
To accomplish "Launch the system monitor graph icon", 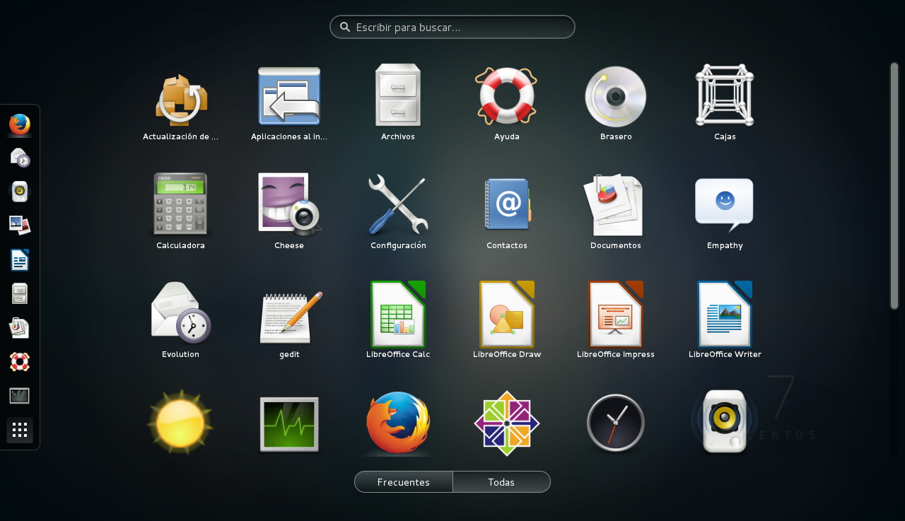I will click(289, 423).
